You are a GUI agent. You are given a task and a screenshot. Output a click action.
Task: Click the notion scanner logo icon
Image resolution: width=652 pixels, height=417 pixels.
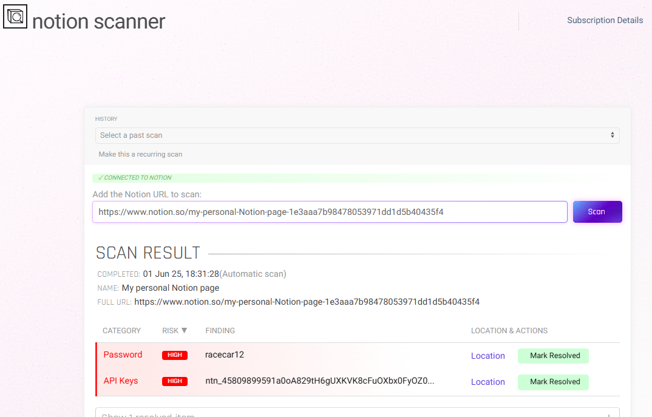pyautogui.click(x=15, y=16)
